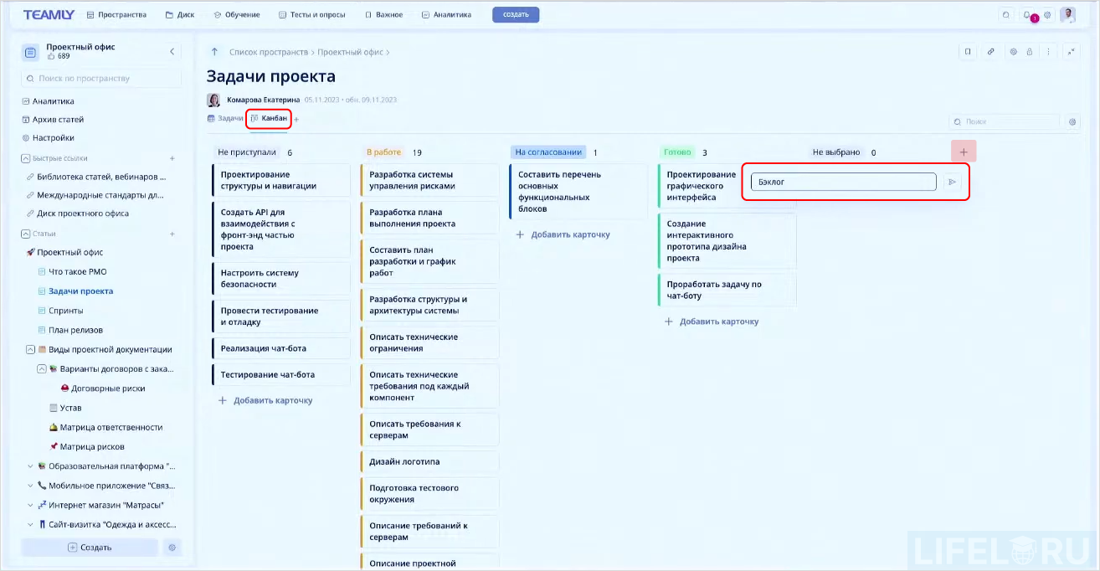1100x571 pixels.
Task: Open board settings gear beside the Поиск field
Action: (x=1072, y=121)
